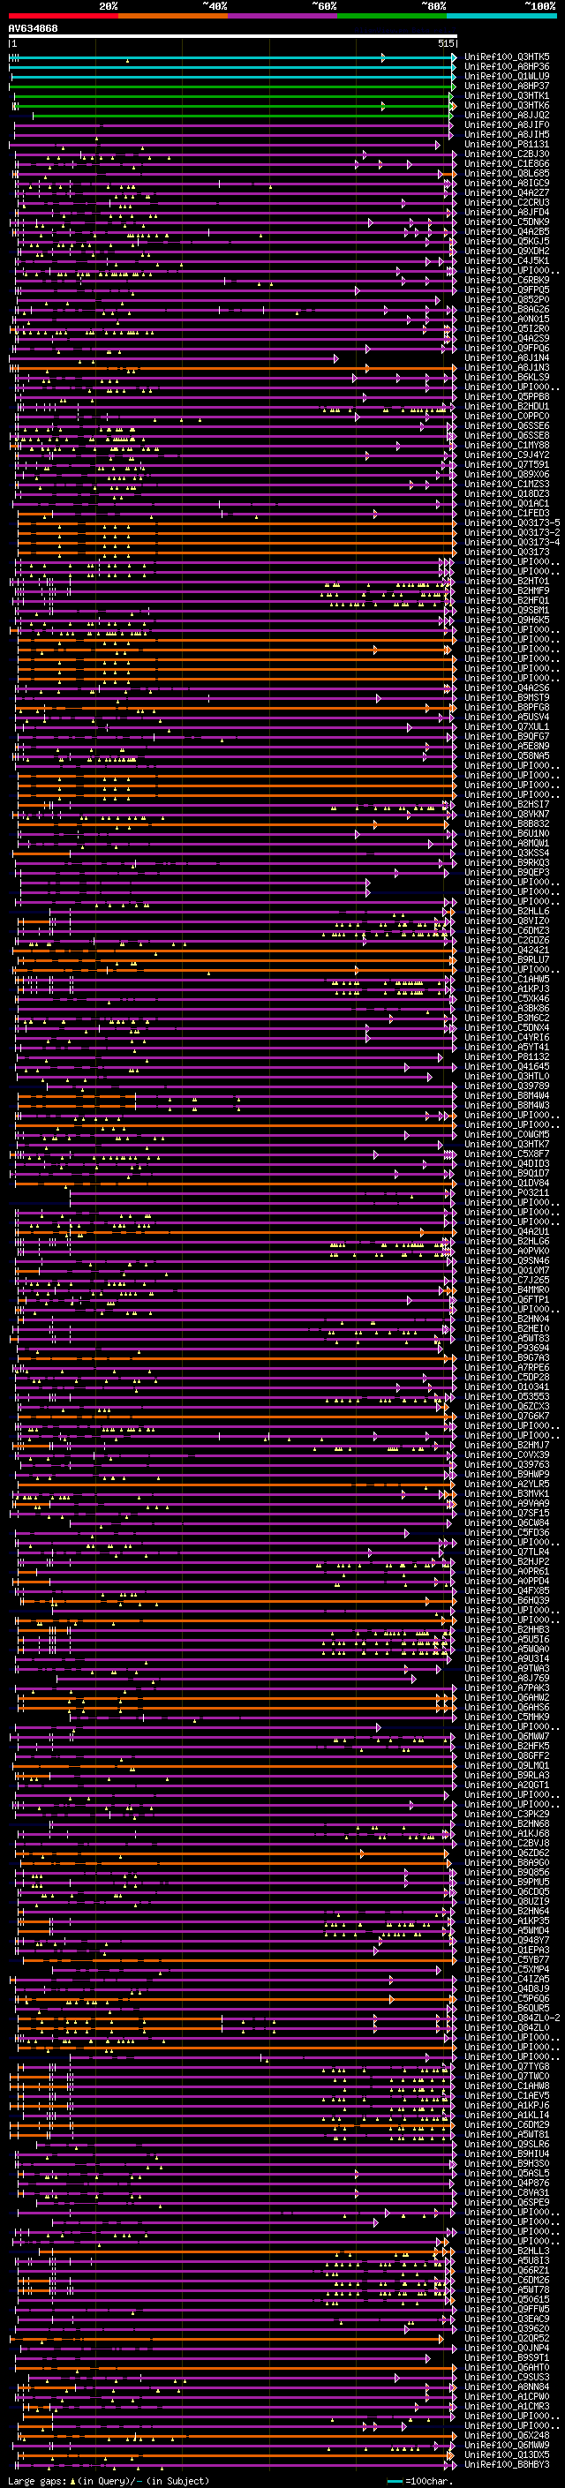Click the label UniRef100_Q2QR52

click(x=507, y=2338)
